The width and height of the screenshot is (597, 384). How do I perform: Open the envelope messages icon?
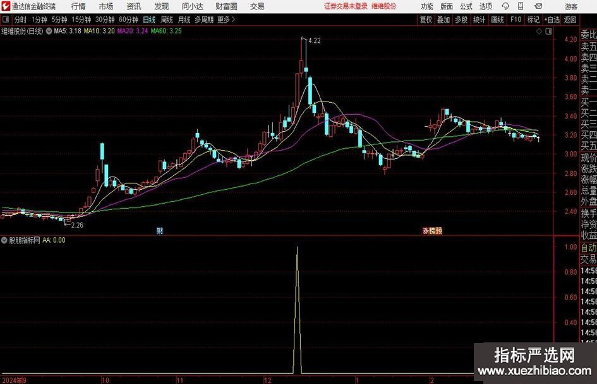pyautogui.click(x=538, y=6)
